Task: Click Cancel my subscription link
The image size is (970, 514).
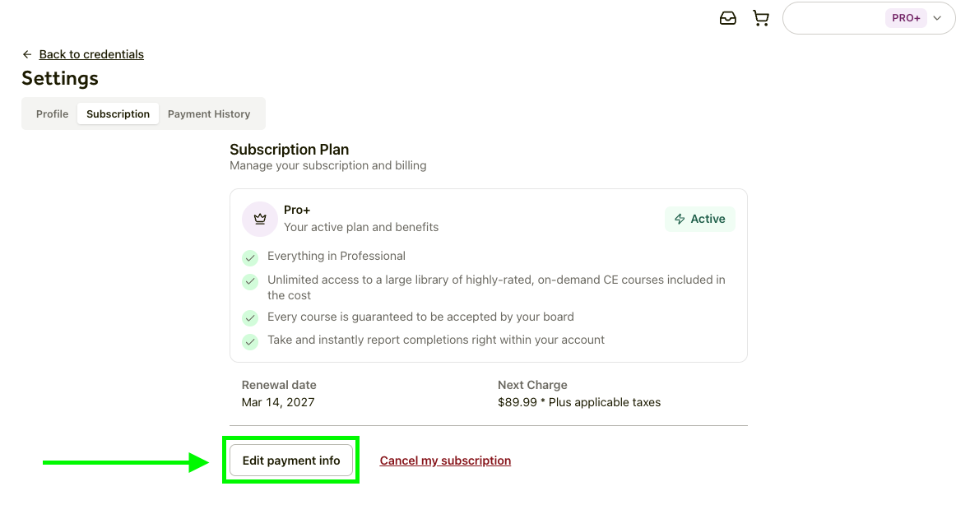Action: [445, 461]
